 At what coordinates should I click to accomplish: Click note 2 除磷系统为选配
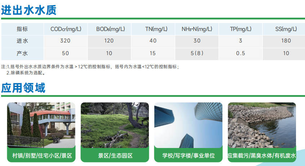(x=26, y=73)
